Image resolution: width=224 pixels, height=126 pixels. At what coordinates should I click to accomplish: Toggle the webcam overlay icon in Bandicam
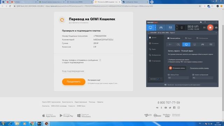(182, 27)
